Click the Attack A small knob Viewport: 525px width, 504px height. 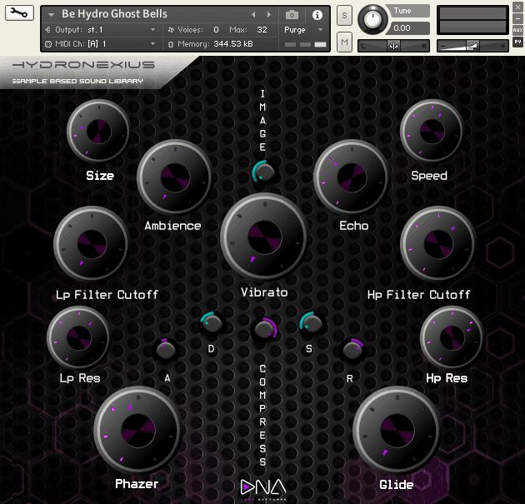[x=165, y=350]
